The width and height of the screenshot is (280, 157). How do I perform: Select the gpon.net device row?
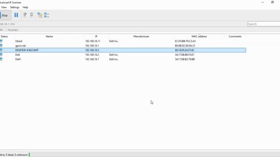coord(123,45)
